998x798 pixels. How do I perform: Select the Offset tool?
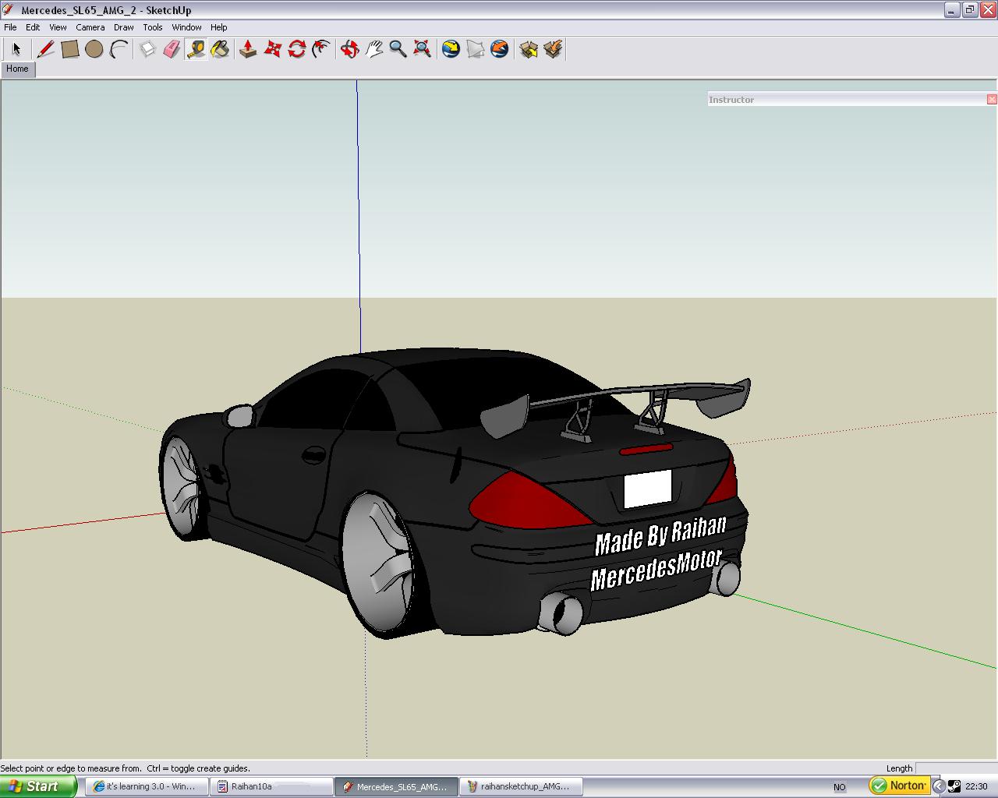pyautogui.click(x=320, y=49)
